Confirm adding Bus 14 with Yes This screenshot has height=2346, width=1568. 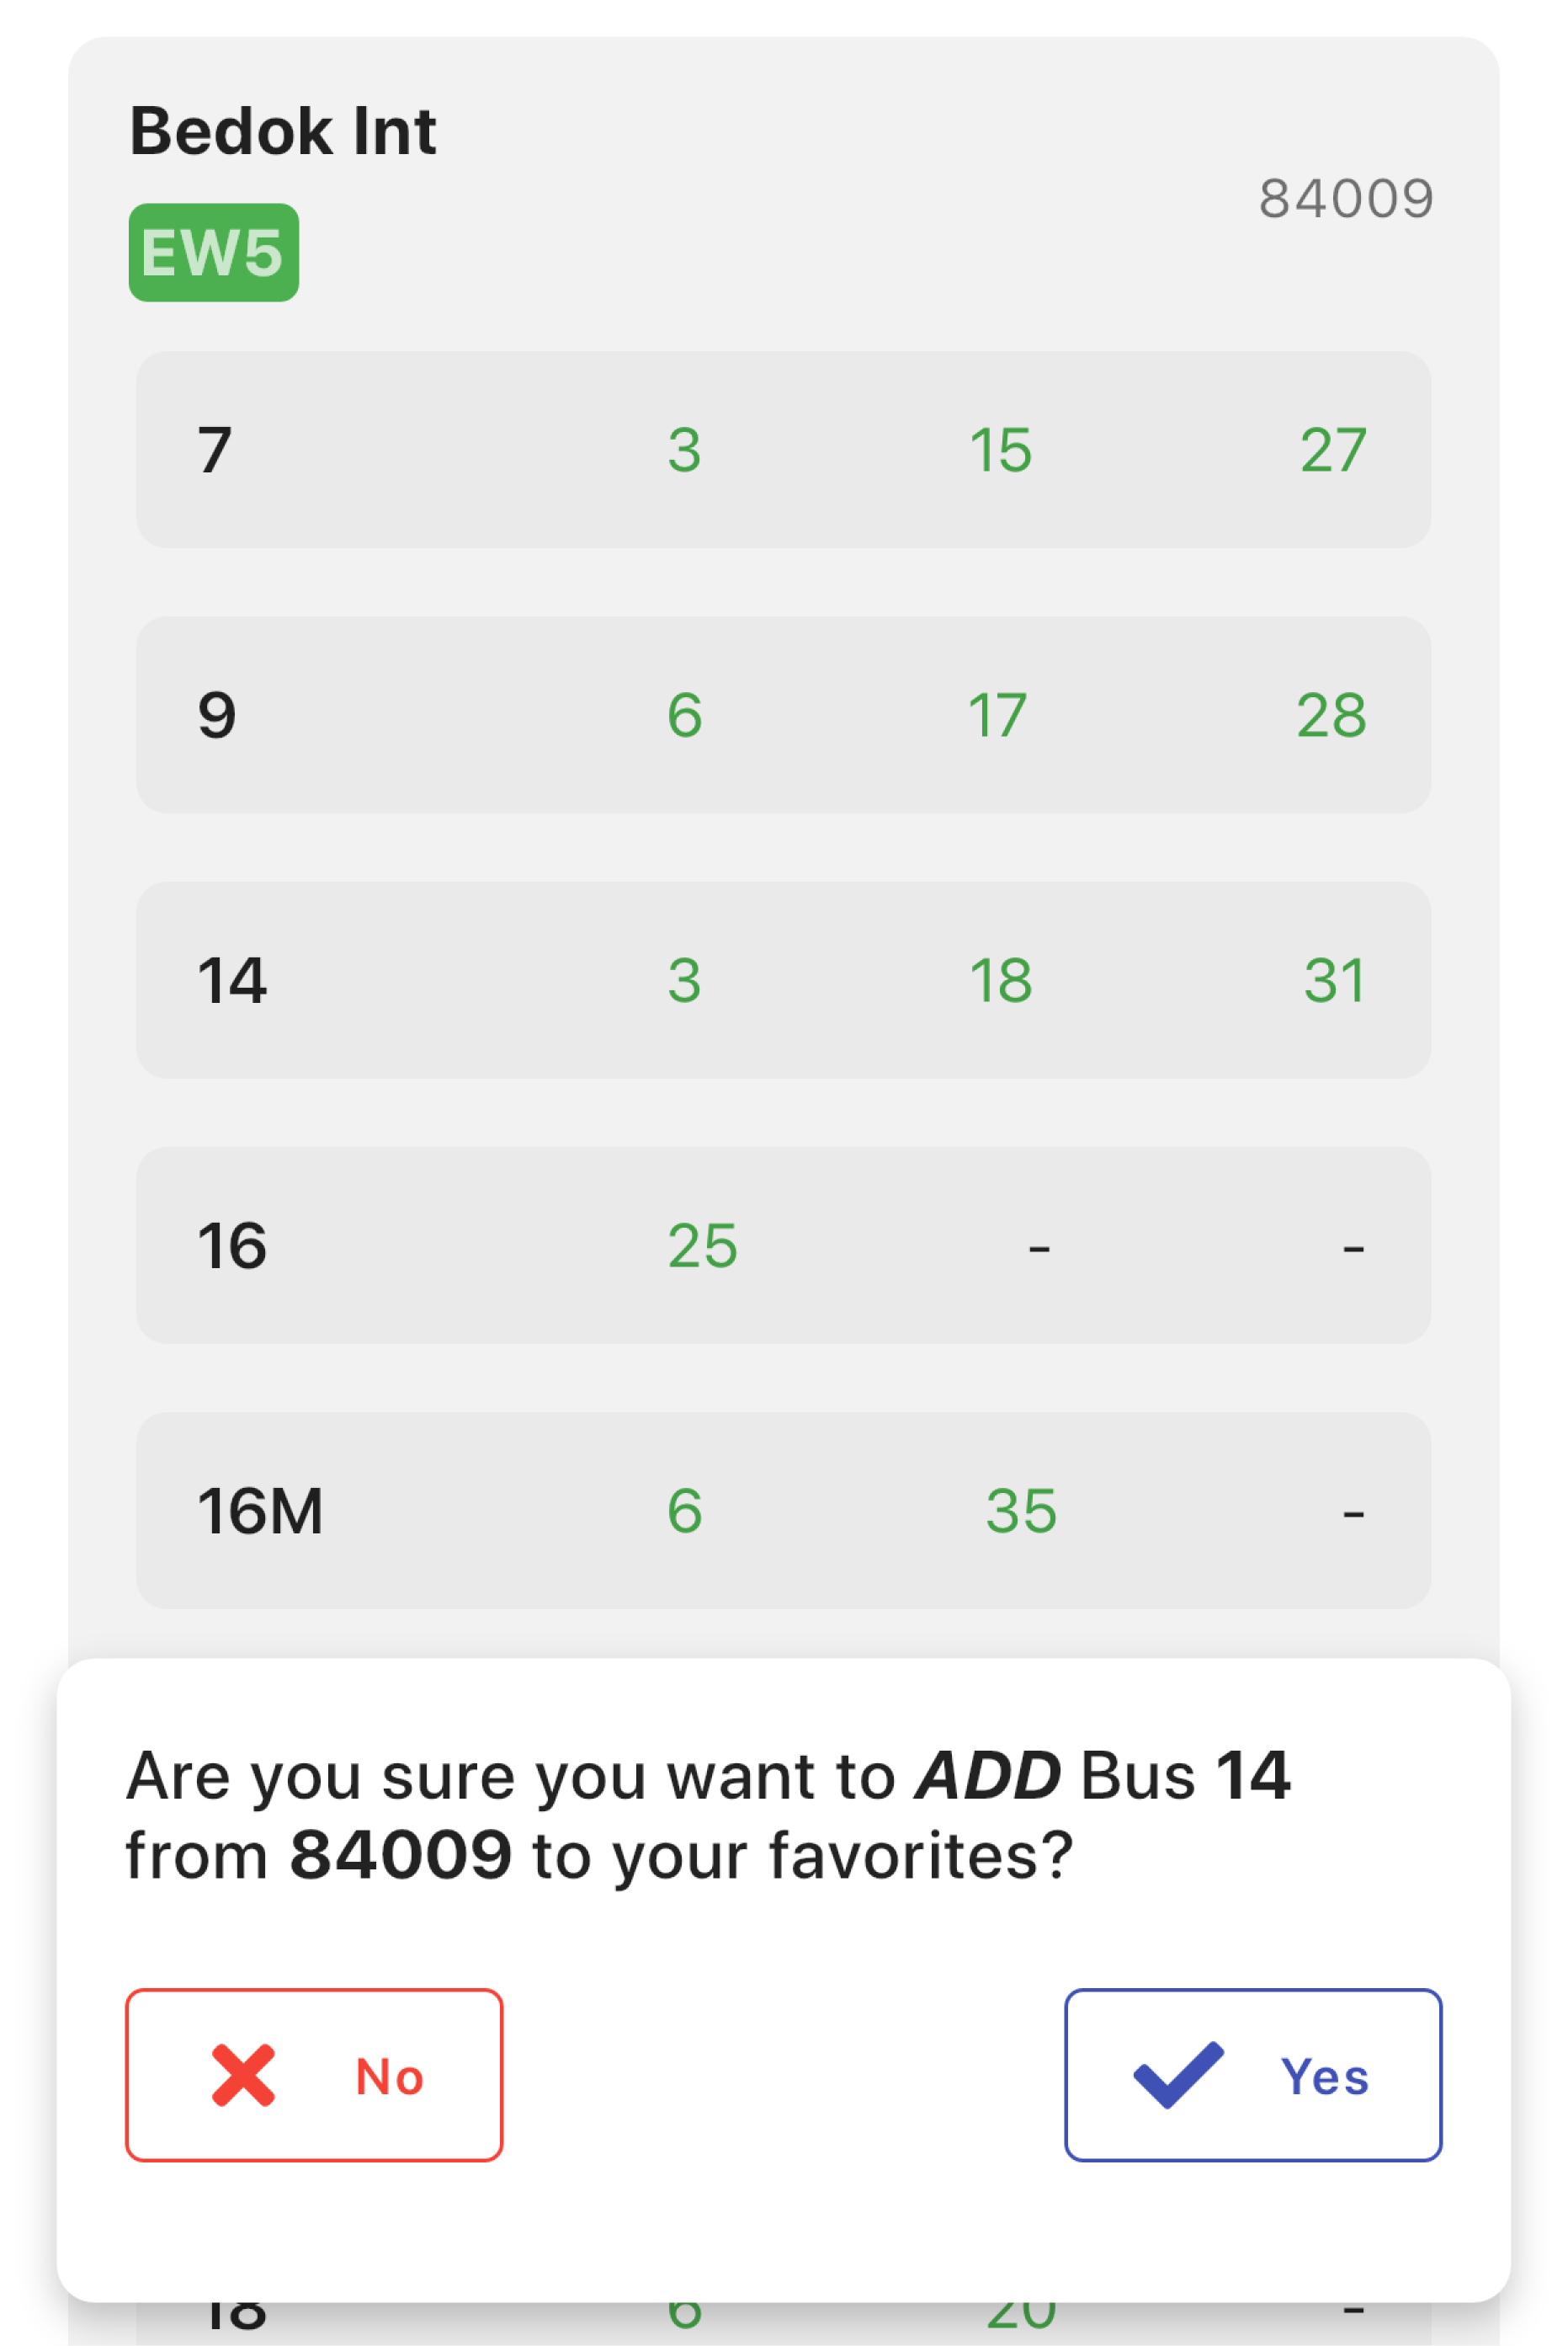click(1252, 2075)
